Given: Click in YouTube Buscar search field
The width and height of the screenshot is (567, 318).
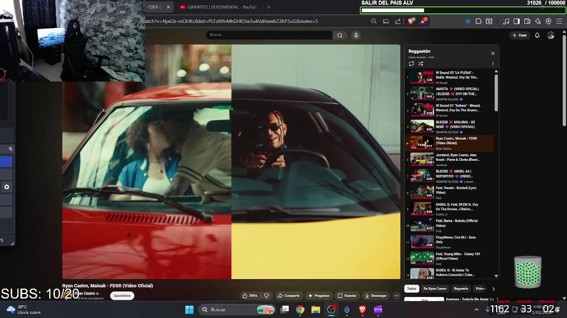Looking at the screenshot, I should (x=269, y=35).
